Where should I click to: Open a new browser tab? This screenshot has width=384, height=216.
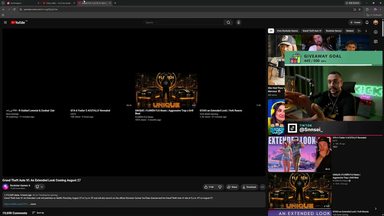click(115, 3)
